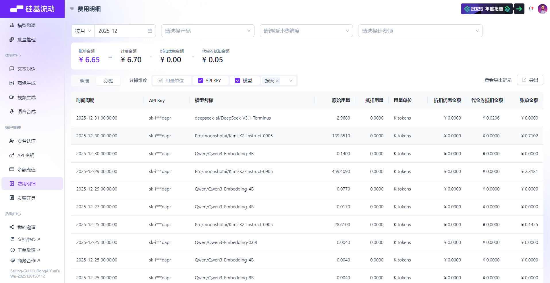This screenshot has width=550, height=283.
Task: Click deepseek-ai/DeepSeek-V3.1-Terminus model cell
Action: (233, 118)
